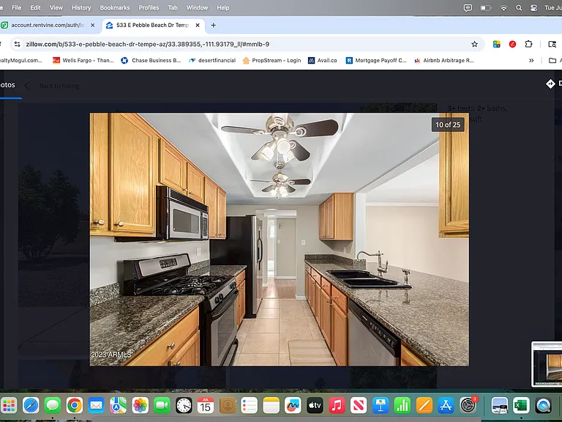Open Spotlight search in menu bar

click(x=519, y=8)
